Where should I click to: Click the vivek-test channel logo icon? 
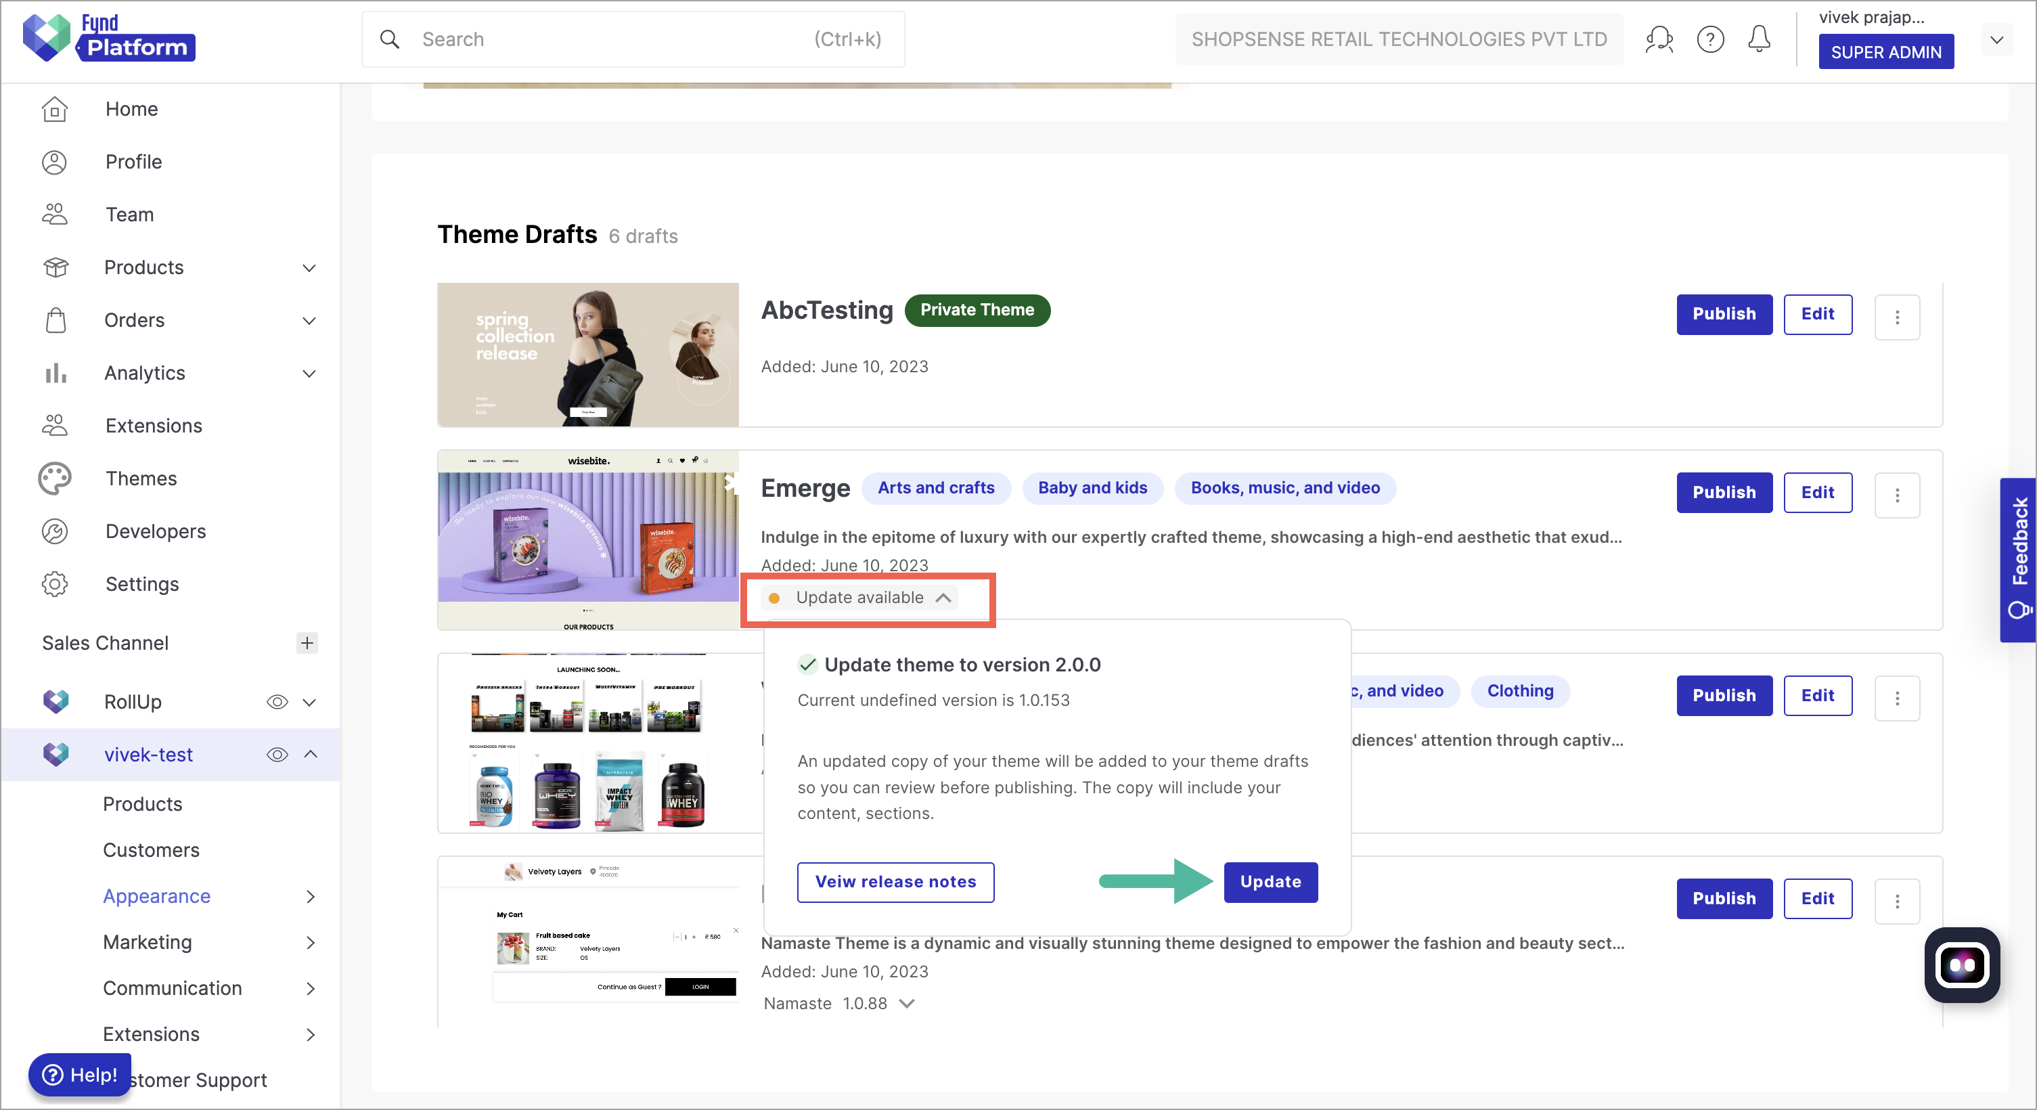[x=56, y=754]
